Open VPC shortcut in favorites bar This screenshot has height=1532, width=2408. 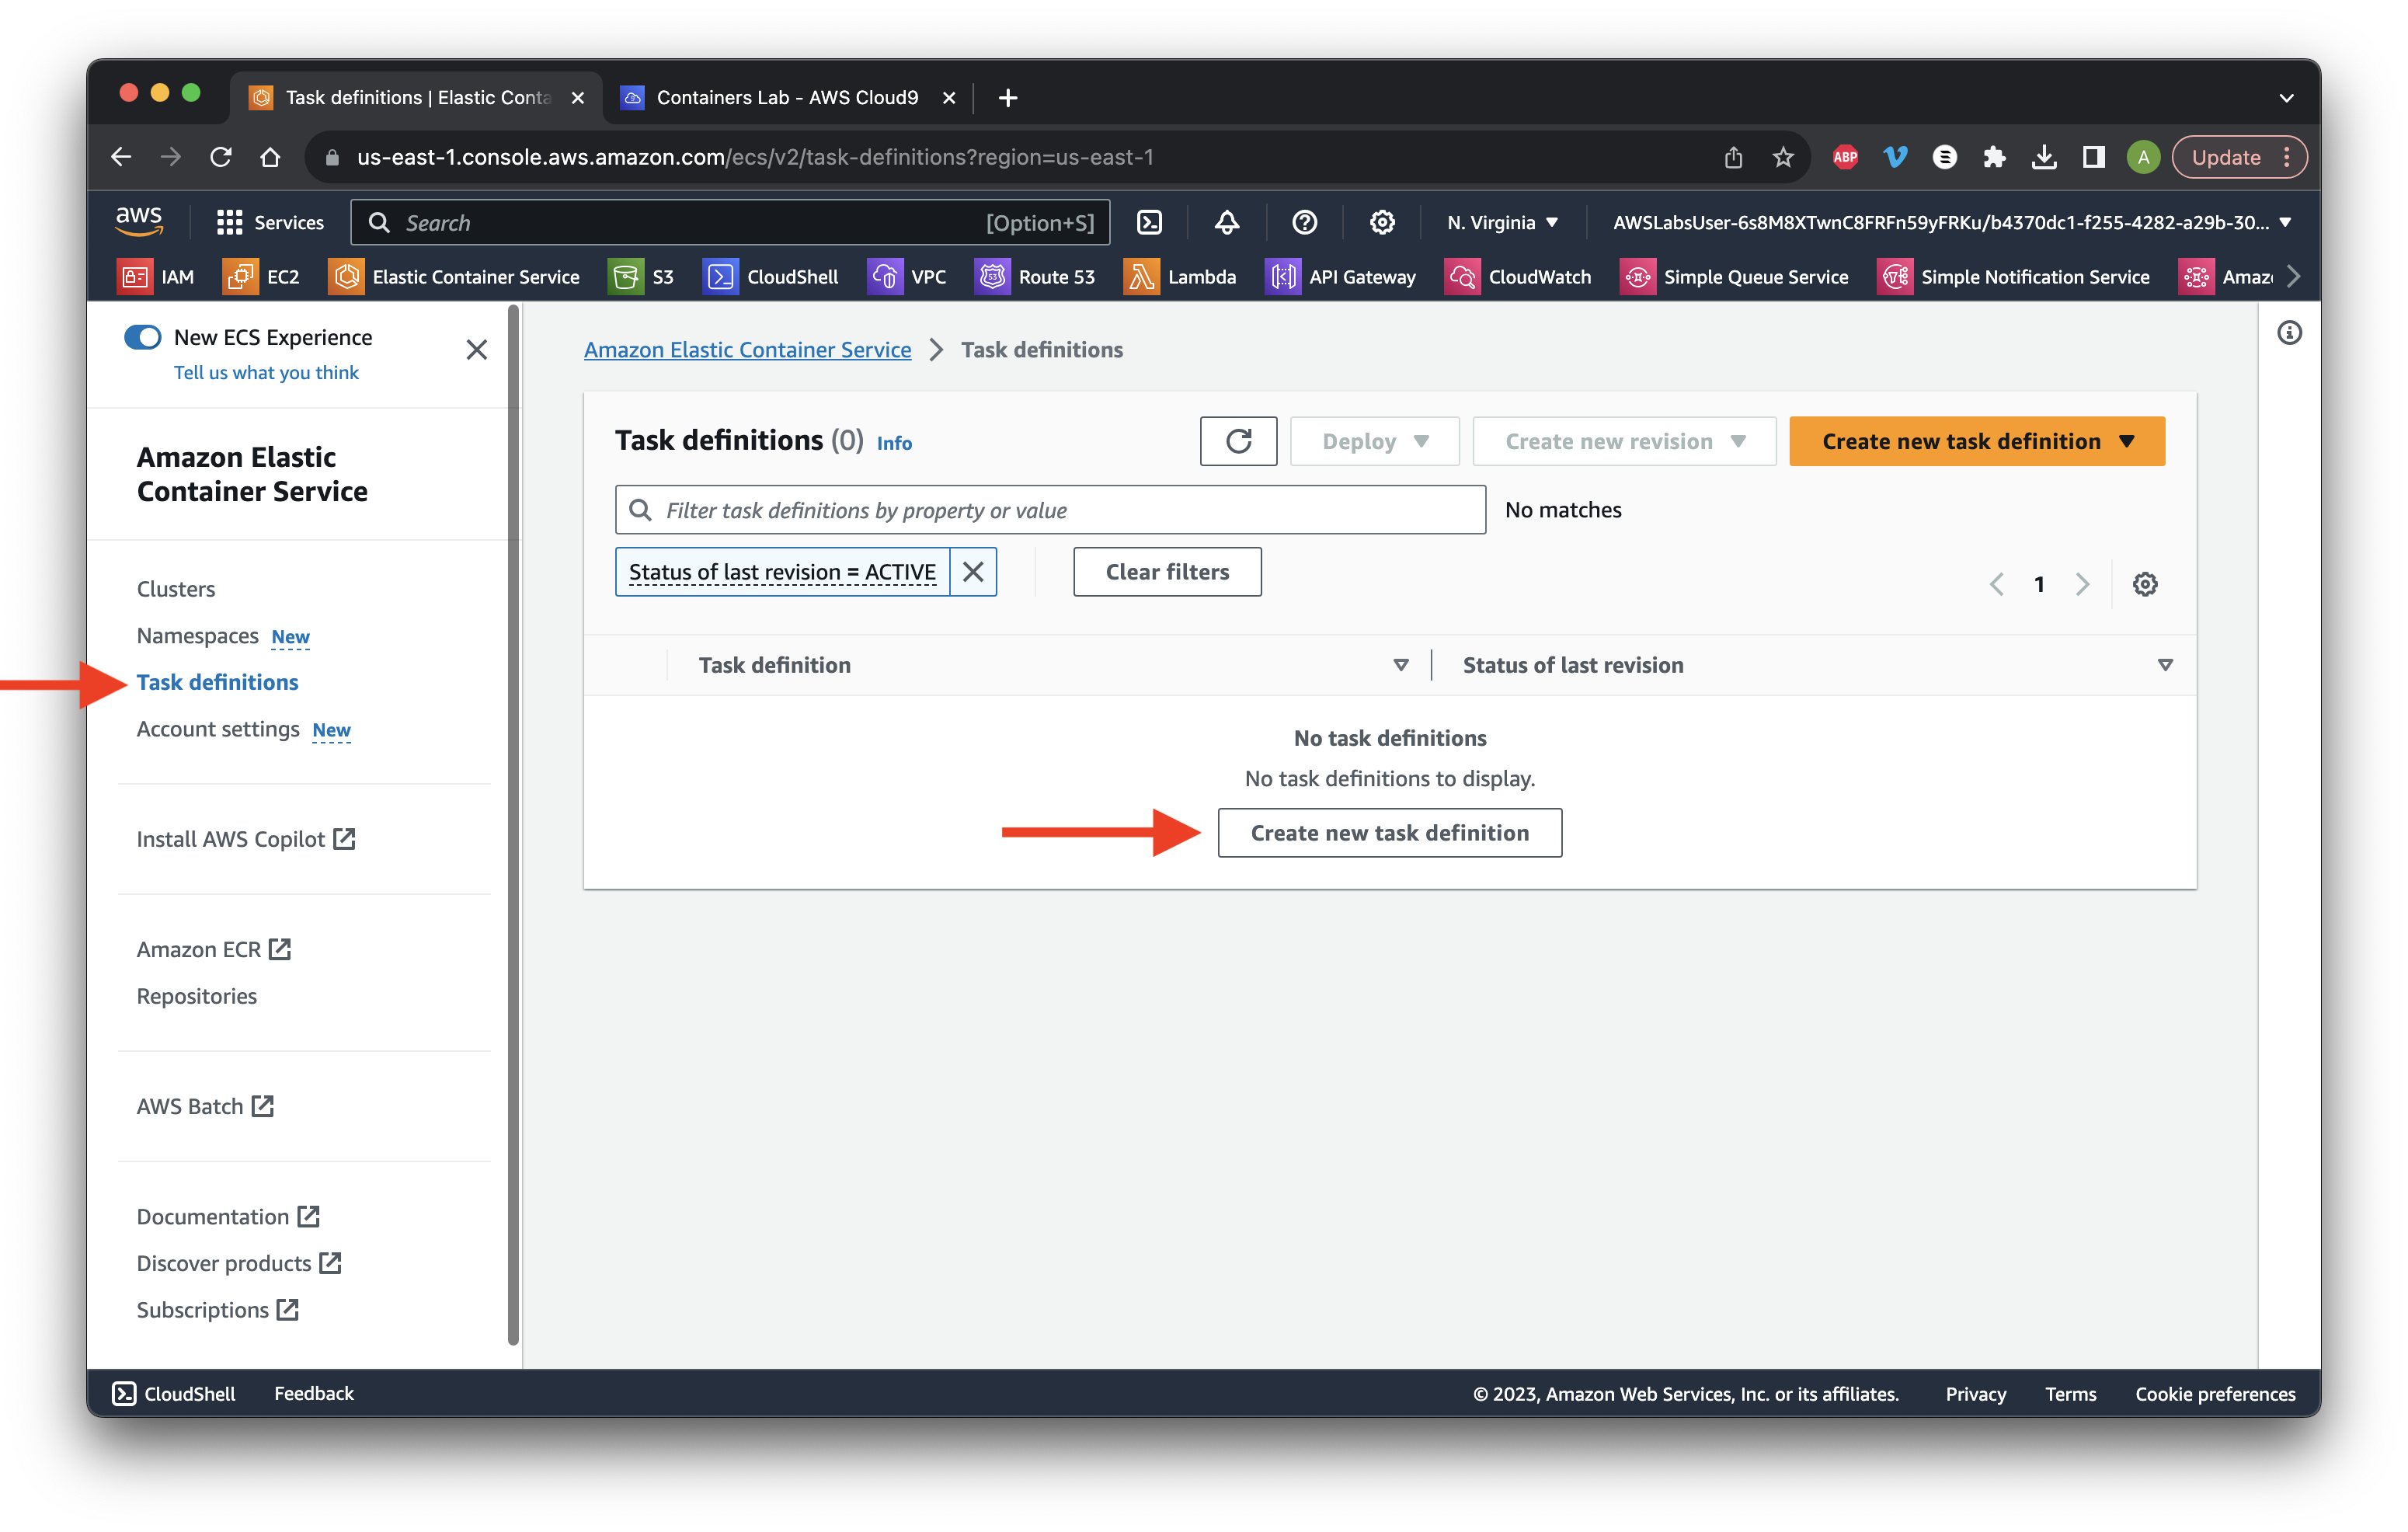(906, 277)
